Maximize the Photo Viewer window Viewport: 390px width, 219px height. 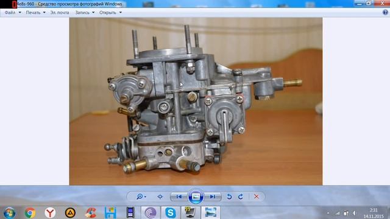pyautogui.click(x=369, y=3)
